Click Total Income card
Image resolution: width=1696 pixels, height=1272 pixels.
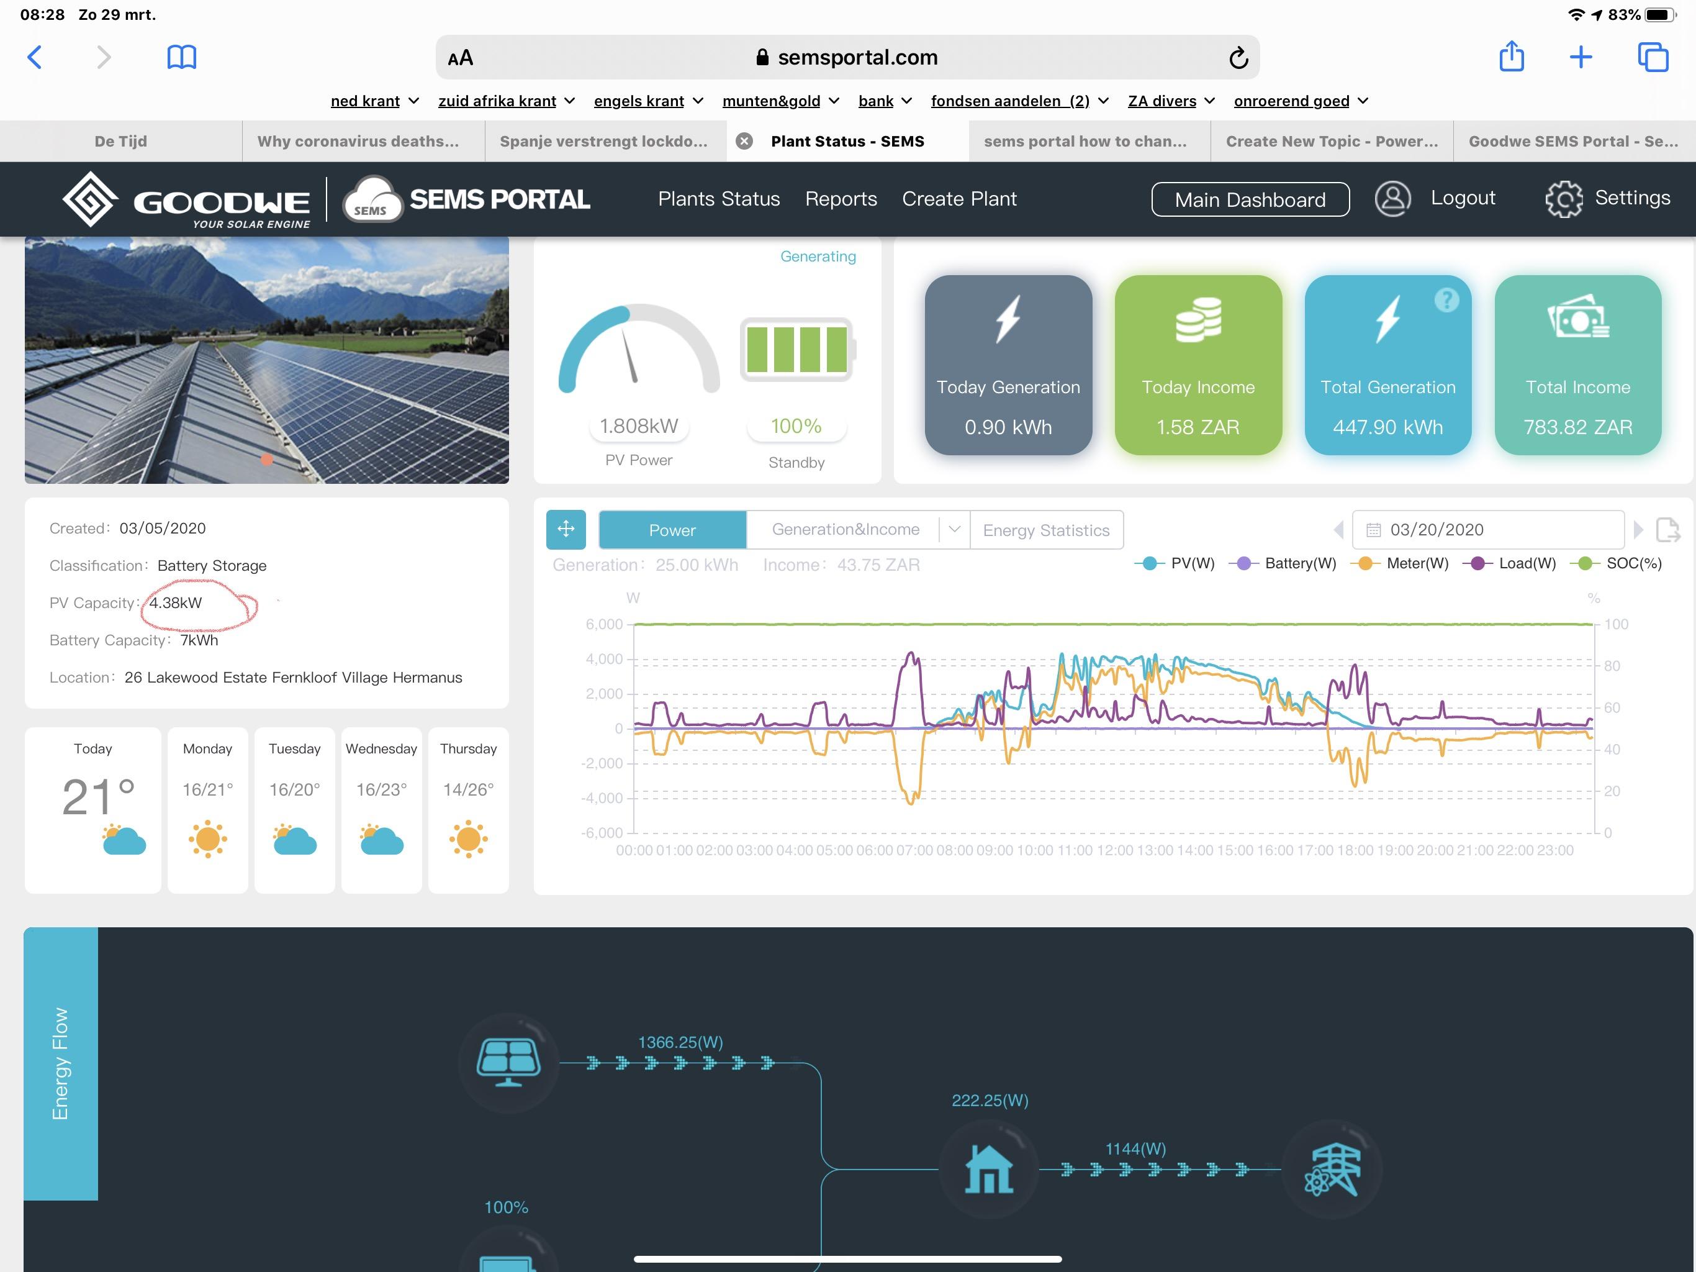[1578, 365]
